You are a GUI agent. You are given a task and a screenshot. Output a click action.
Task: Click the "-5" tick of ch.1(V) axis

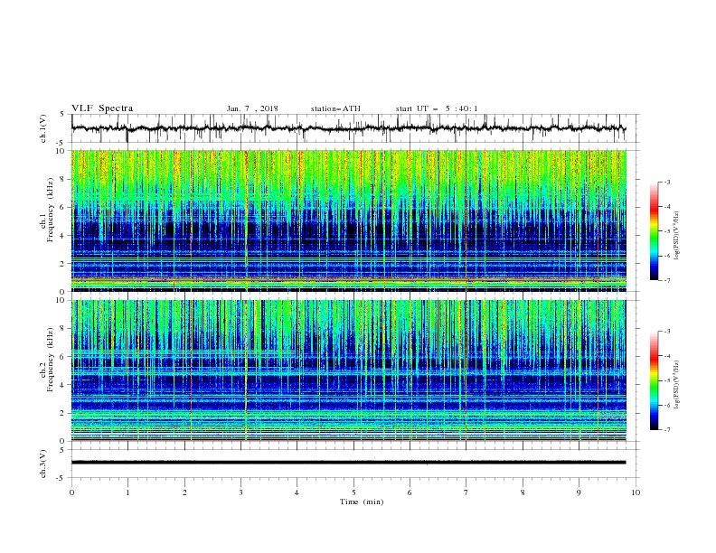[61, 143]
